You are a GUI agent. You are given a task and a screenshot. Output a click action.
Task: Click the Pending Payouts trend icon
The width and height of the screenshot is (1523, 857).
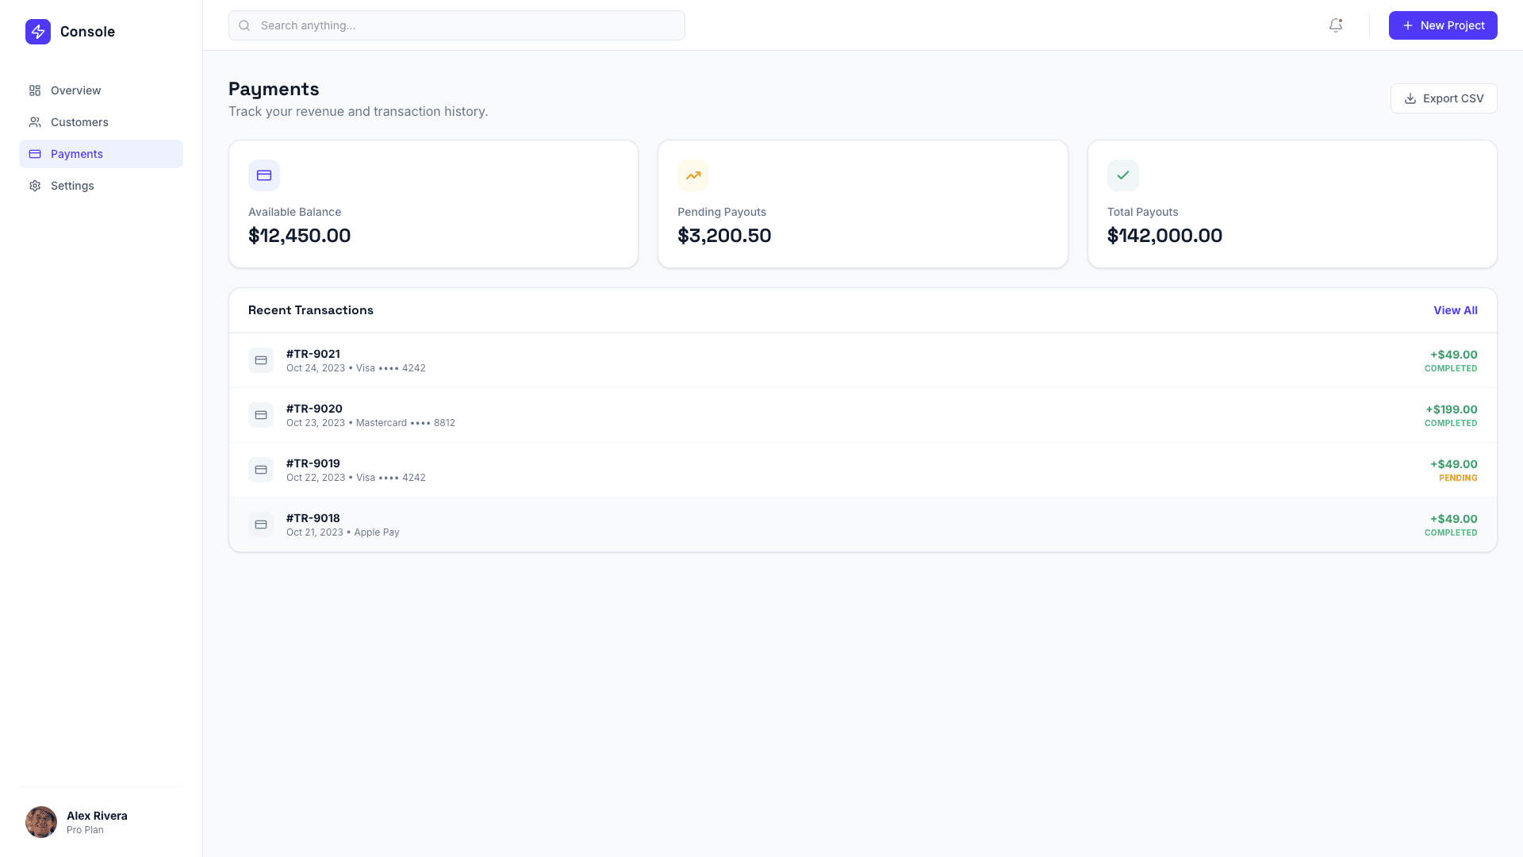[693, 175]
